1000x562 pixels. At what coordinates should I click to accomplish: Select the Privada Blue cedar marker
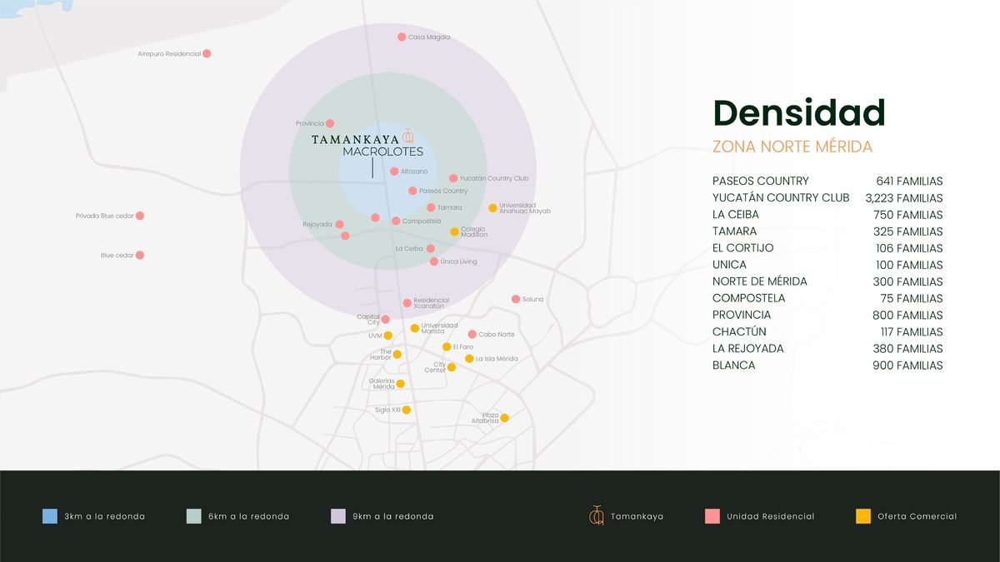point(140,216)
